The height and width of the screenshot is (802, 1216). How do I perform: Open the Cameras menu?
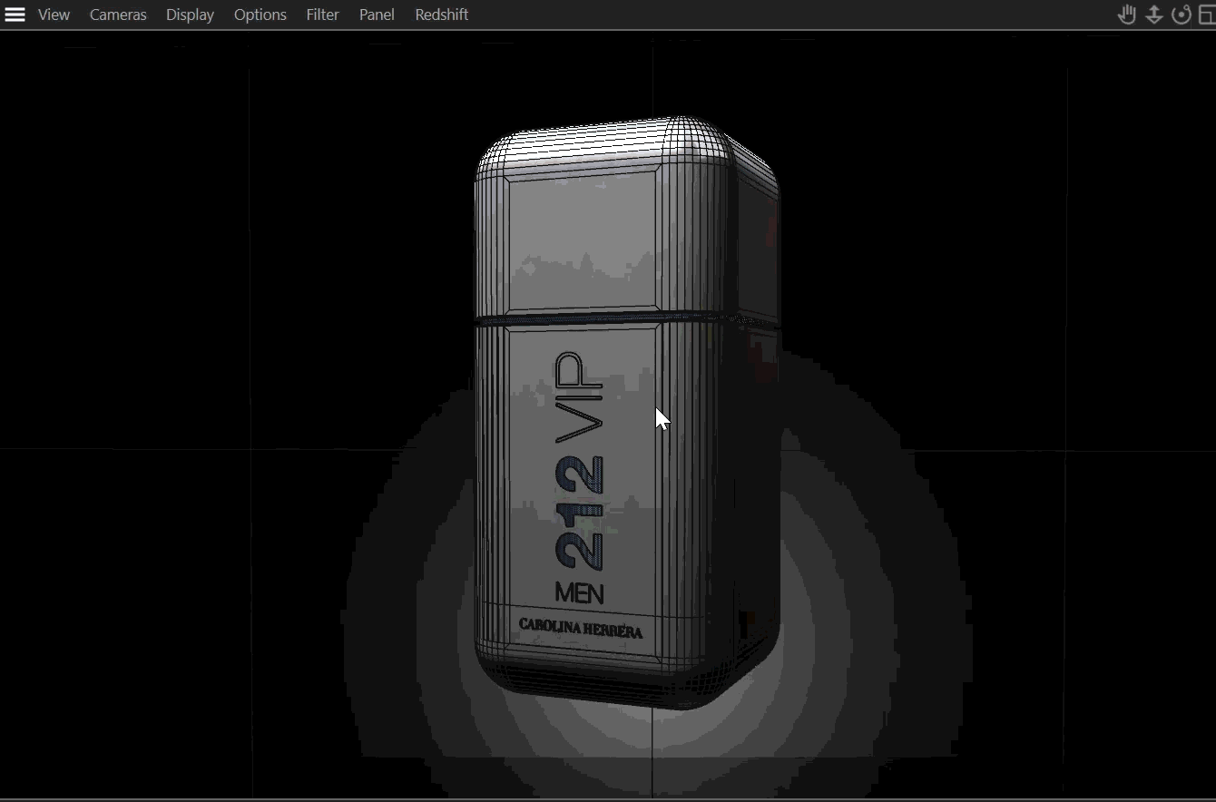[x=118, y=15]
